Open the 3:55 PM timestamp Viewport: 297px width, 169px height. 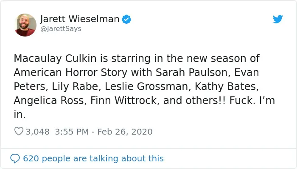tap(72, 132)
